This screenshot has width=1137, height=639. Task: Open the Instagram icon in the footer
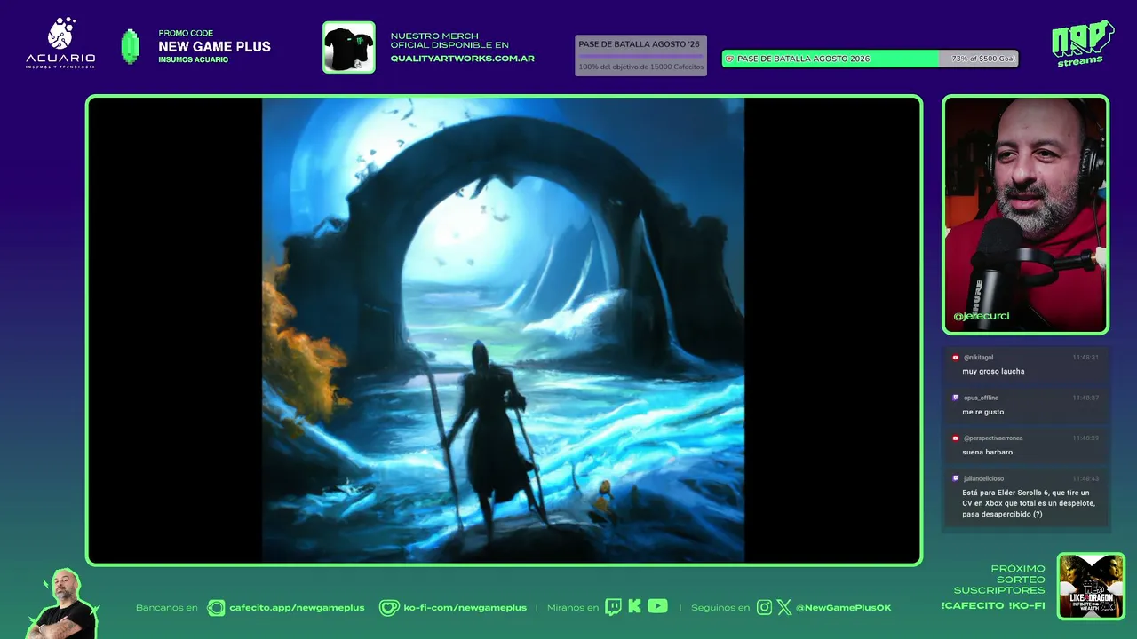tap(764, 608)
